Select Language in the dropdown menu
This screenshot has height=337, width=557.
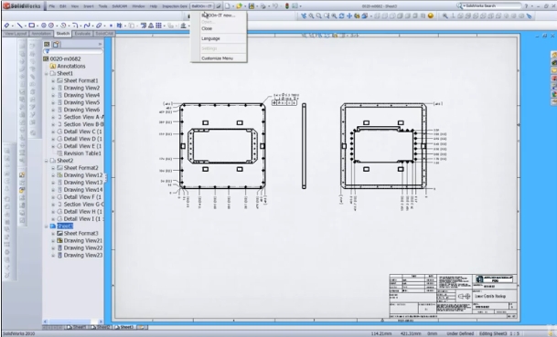point(210,38)
